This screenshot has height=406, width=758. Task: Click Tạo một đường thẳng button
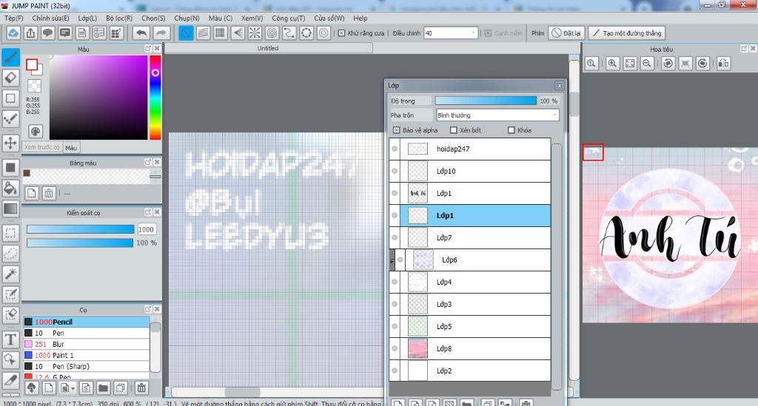click(x=626, y=33)
